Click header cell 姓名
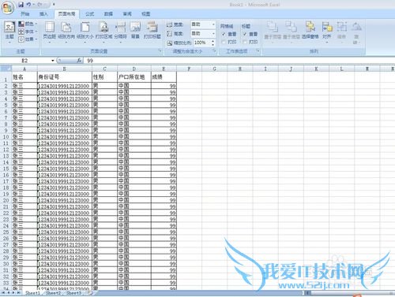 click(24, 77)
